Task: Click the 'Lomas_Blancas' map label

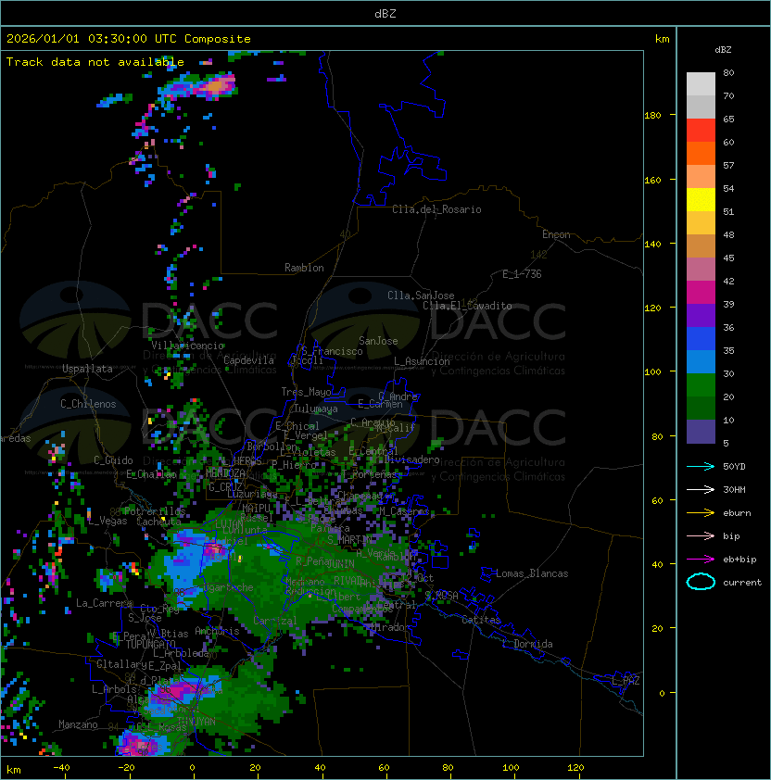Action: [532, 573]
